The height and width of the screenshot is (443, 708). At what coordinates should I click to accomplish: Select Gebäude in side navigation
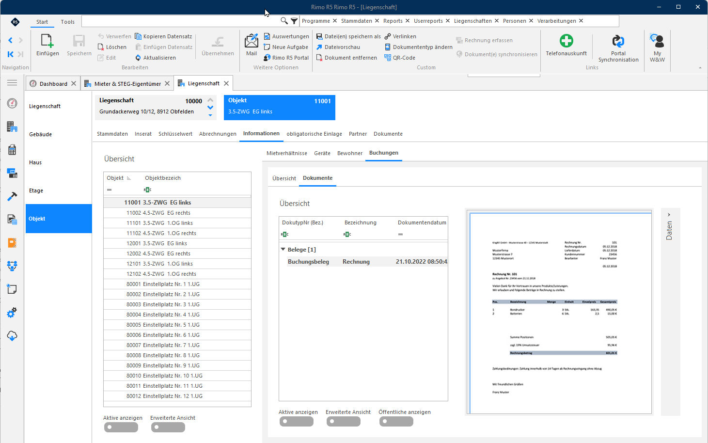tap(40, 134)
